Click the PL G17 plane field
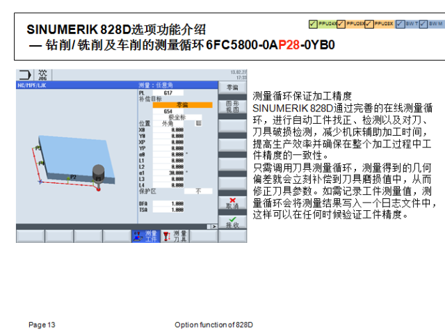The width and height of the screenshot is (445, 334). 168,93
